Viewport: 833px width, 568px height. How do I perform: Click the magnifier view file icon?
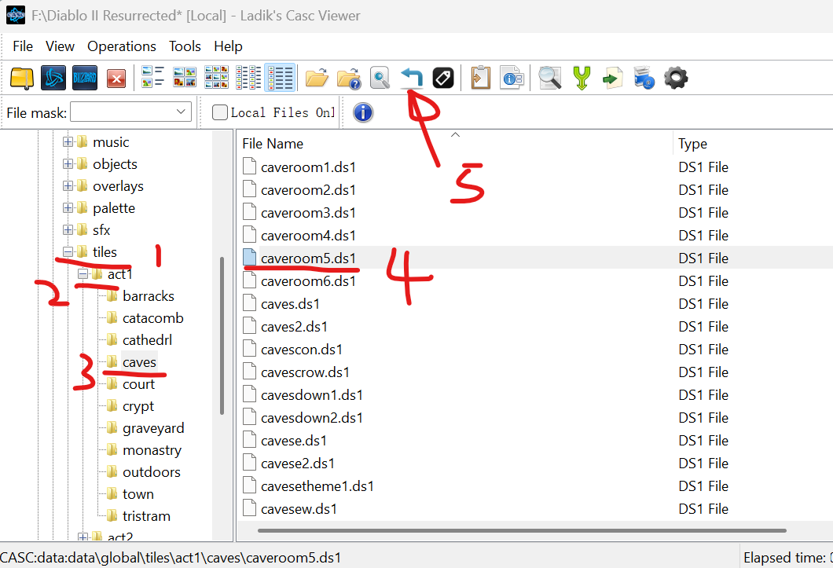[x=380, y=78]
